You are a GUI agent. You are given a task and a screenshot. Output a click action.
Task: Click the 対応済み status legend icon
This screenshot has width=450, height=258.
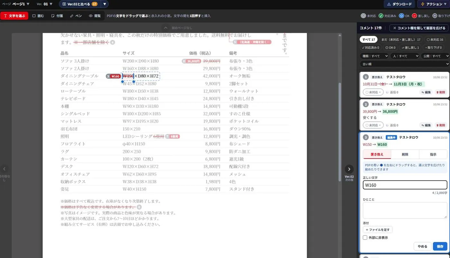pyautogui.click(x=381, y=16)
